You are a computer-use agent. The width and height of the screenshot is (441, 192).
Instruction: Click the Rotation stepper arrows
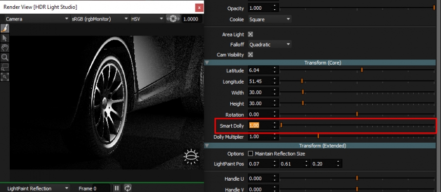275,114
